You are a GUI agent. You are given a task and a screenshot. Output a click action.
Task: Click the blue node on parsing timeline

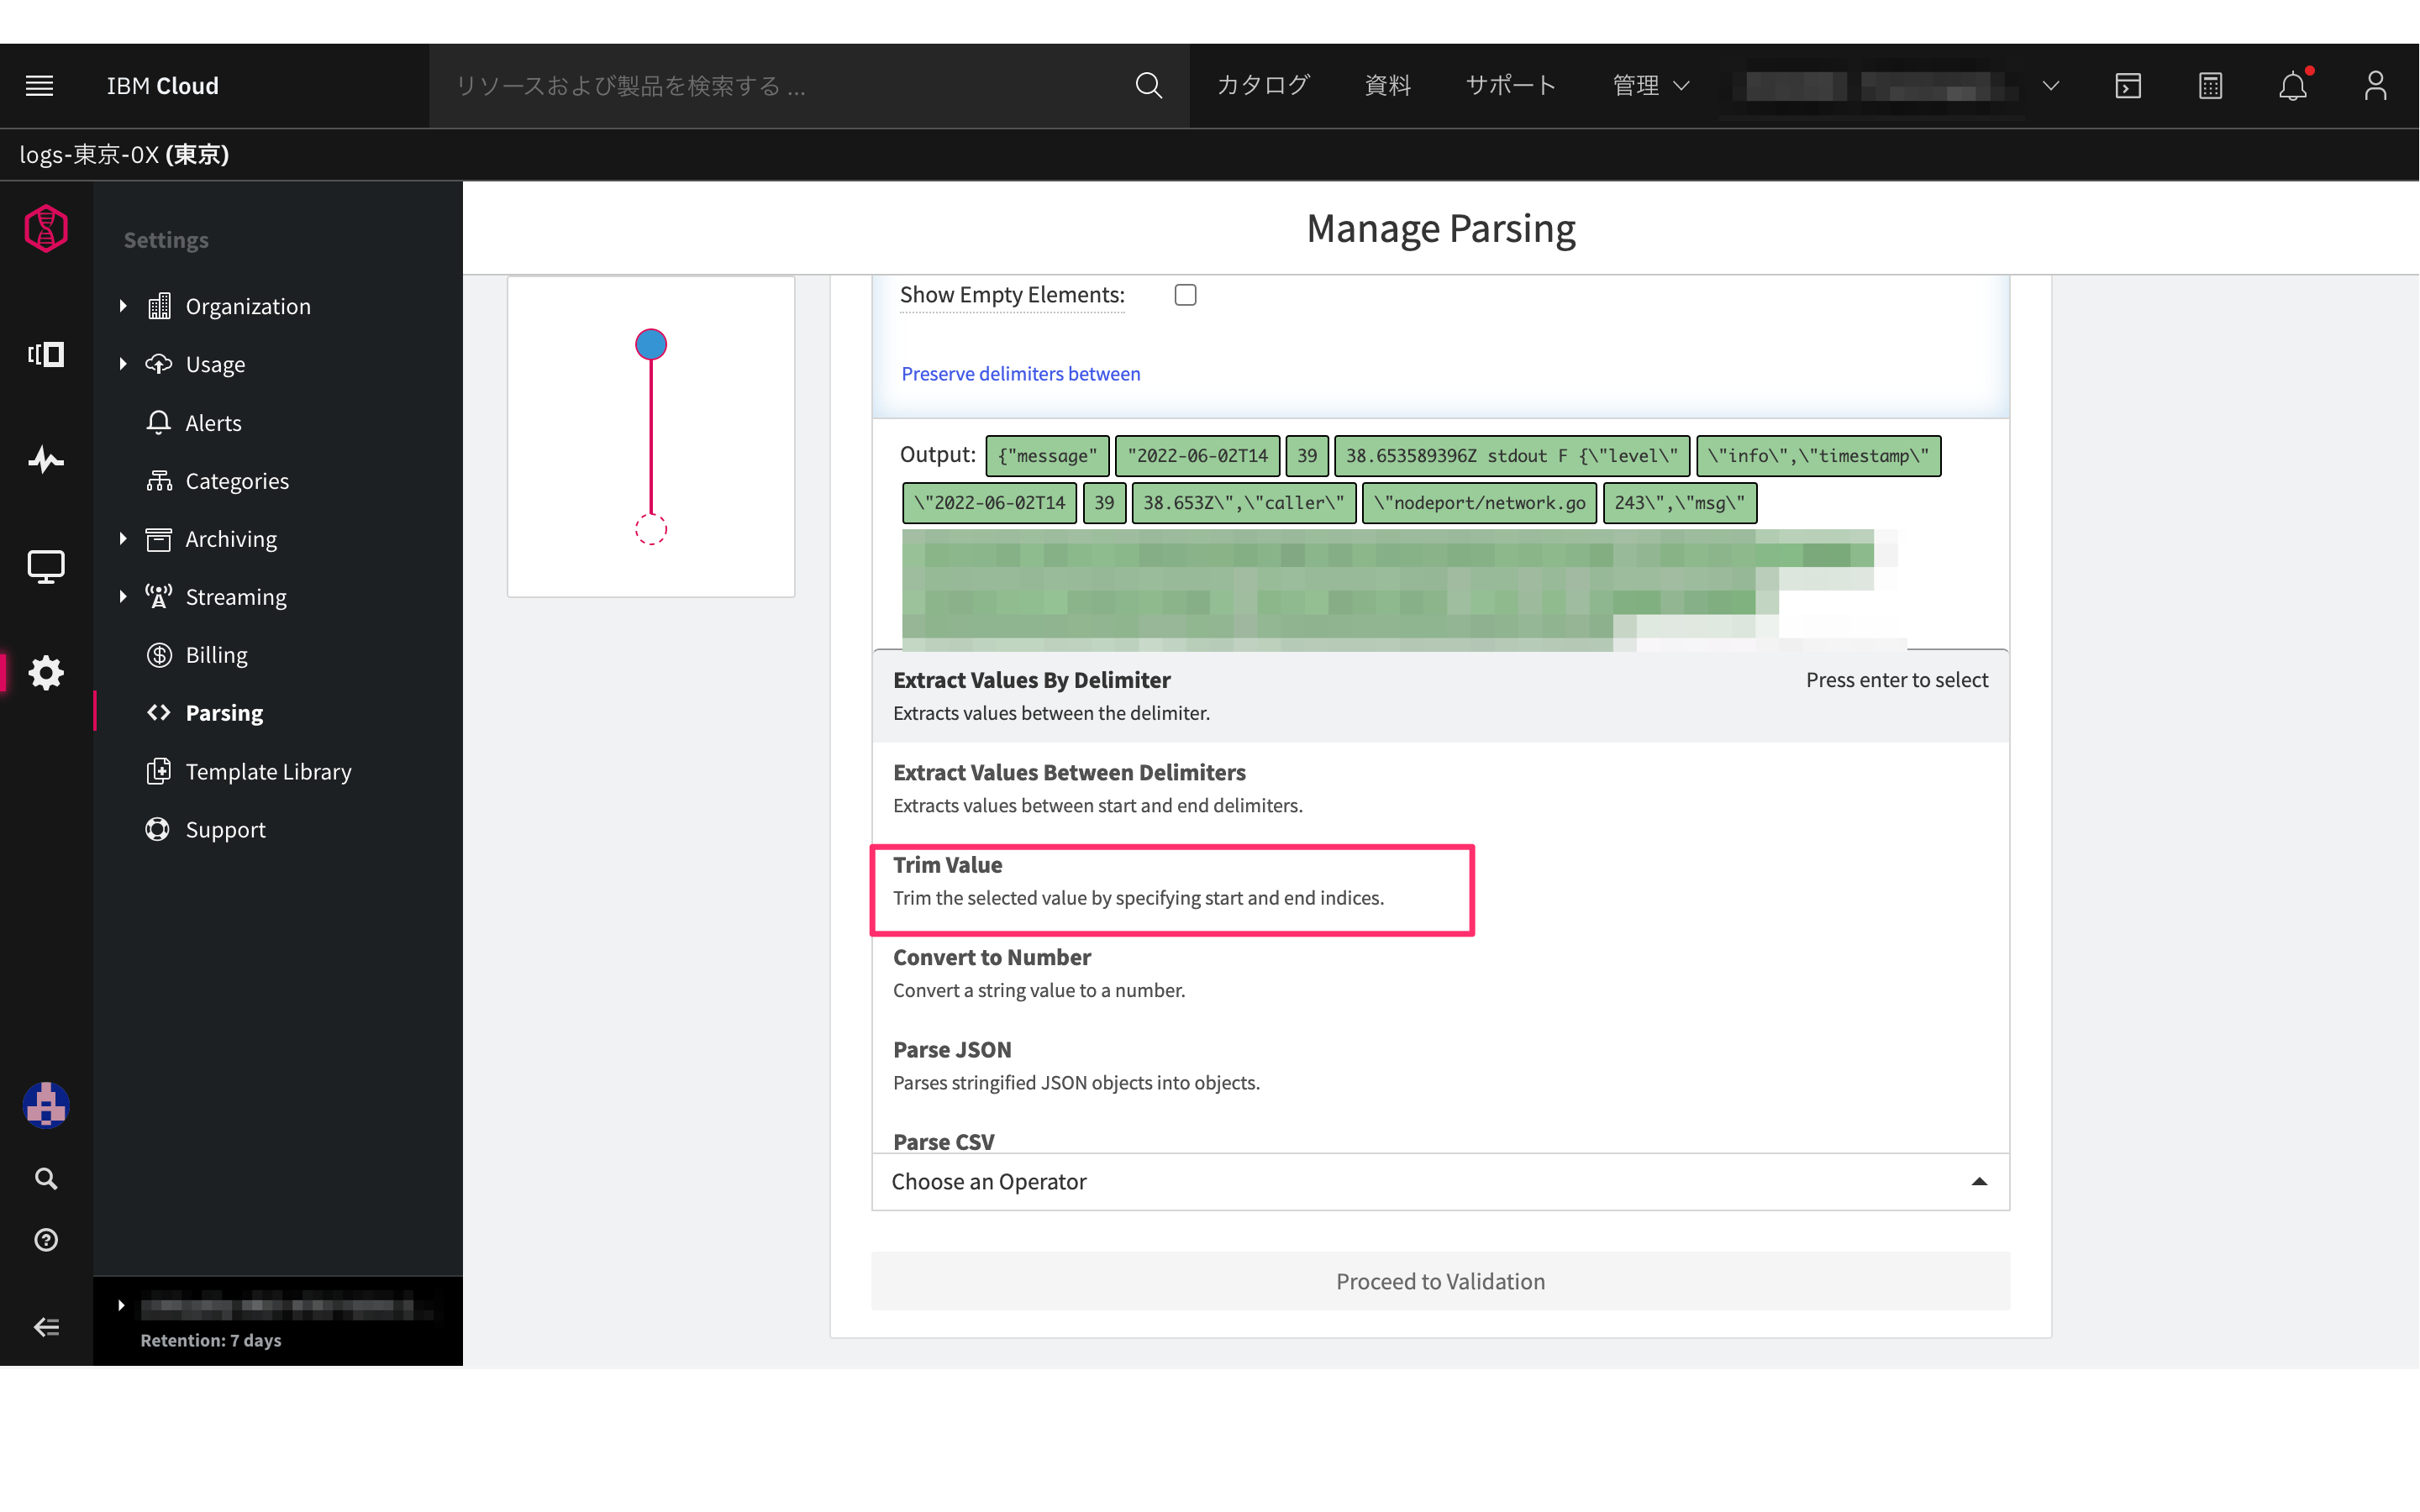pyautogui.click(x=651, y=345)
